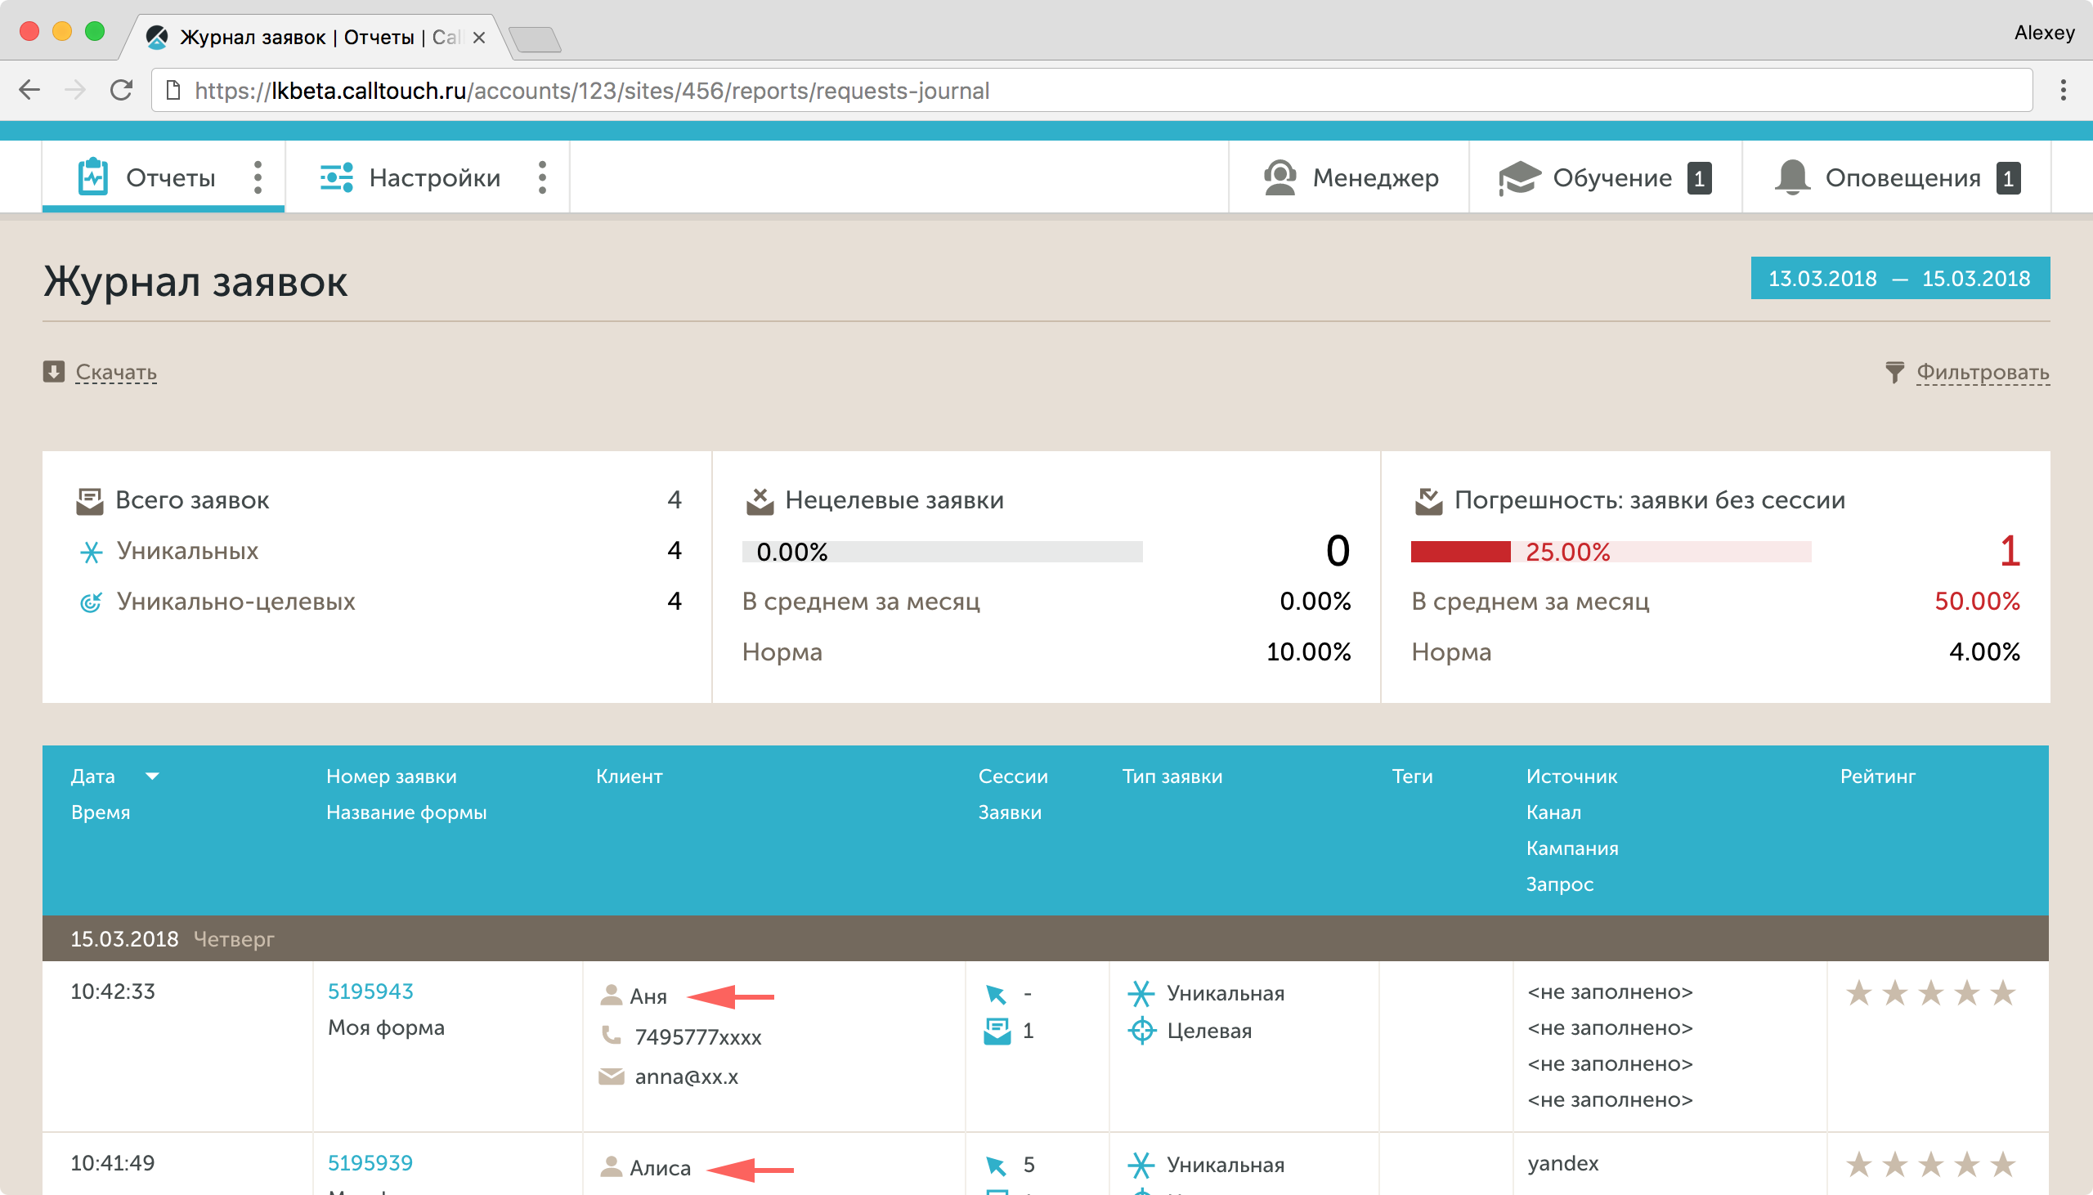Click the reports clipboard icon

click(x=92, y=177)
